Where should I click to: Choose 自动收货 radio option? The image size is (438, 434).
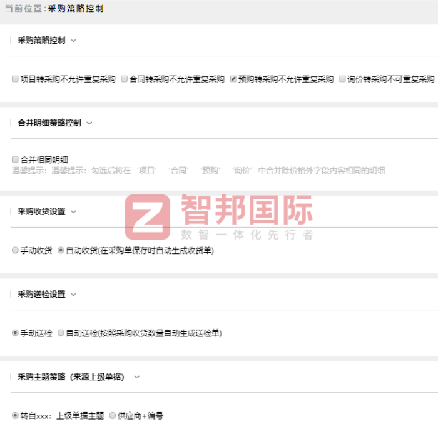pyautogui.click(x=61, y=250)
